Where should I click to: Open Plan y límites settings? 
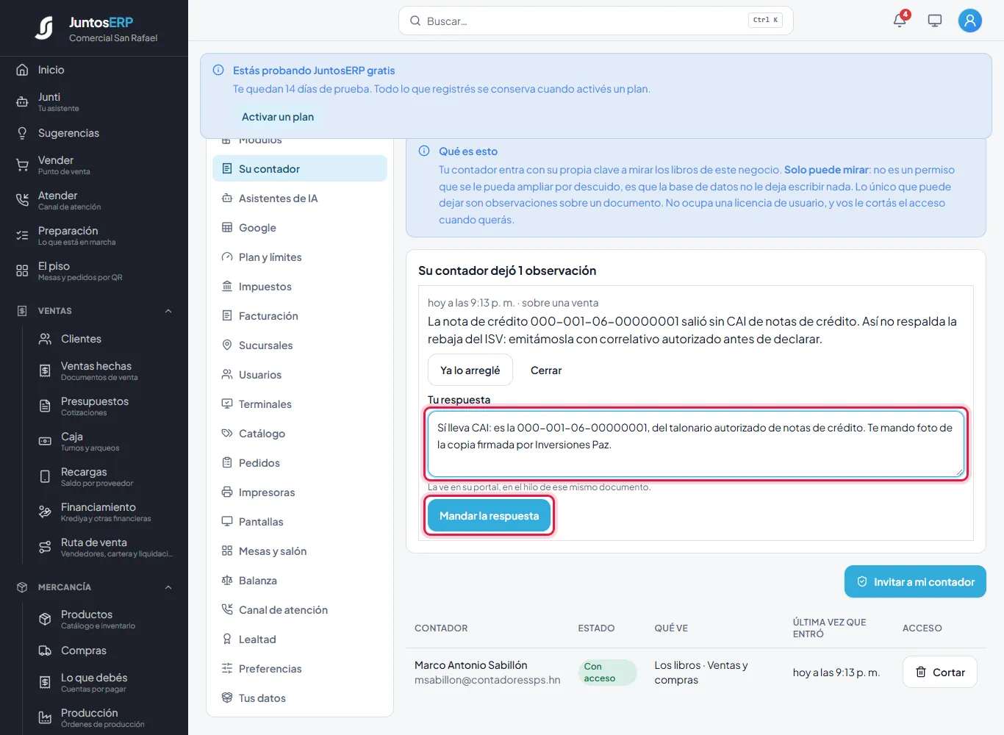[x=300, y=257]
